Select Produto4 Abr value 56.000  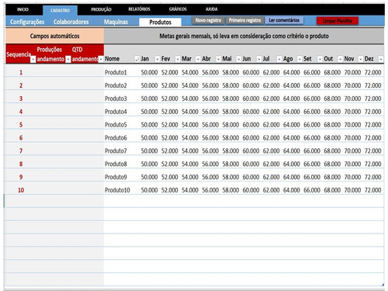tap(210, 112)
